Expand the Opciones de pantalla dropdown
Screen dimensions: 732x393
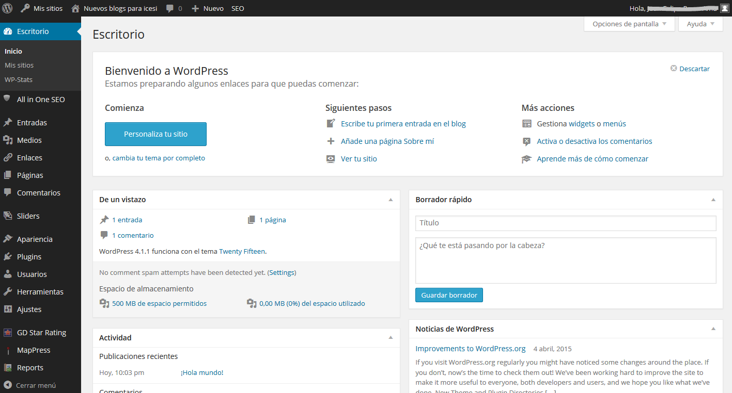point(629,24)
